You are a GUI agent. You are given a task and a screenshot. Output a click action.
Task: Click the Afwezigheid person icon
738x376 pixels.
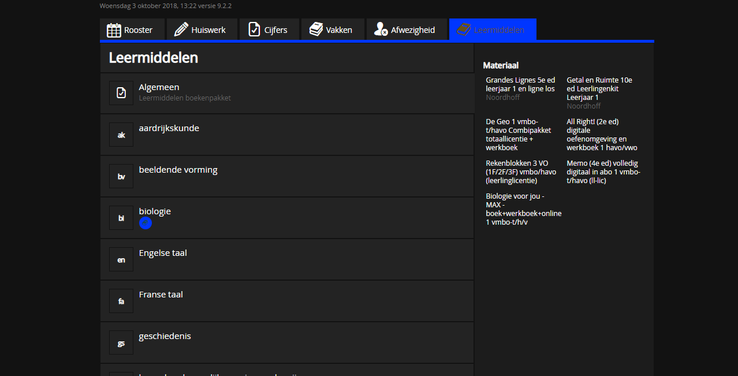point(381,29)
